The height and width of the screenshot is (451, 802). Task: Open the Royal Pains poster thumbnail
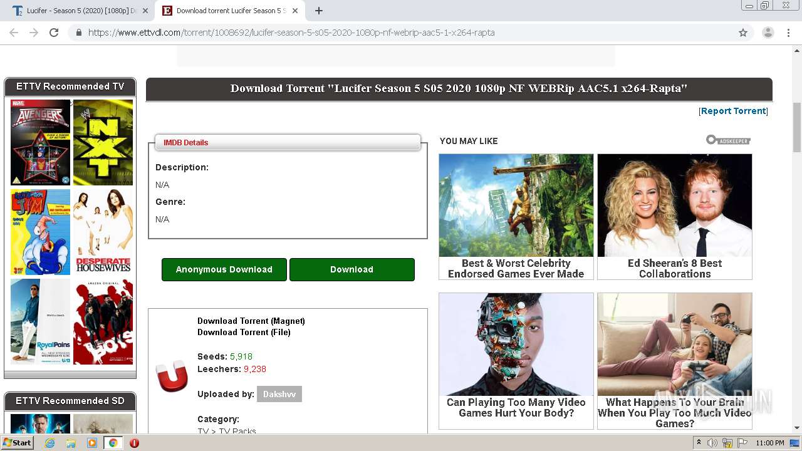tap(40, 321)
